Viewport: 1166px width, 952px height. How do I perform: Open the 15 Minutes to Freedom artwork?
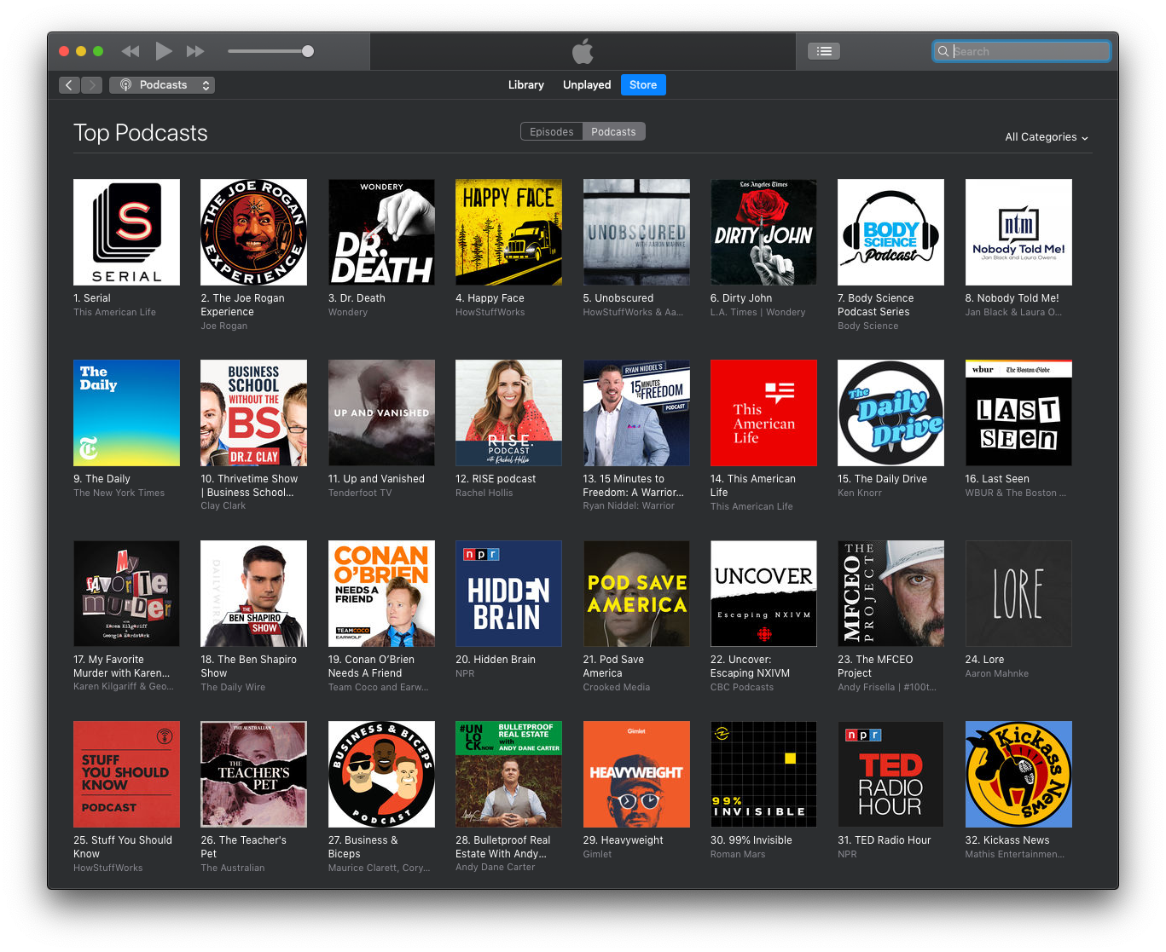(x=636, y=413)
